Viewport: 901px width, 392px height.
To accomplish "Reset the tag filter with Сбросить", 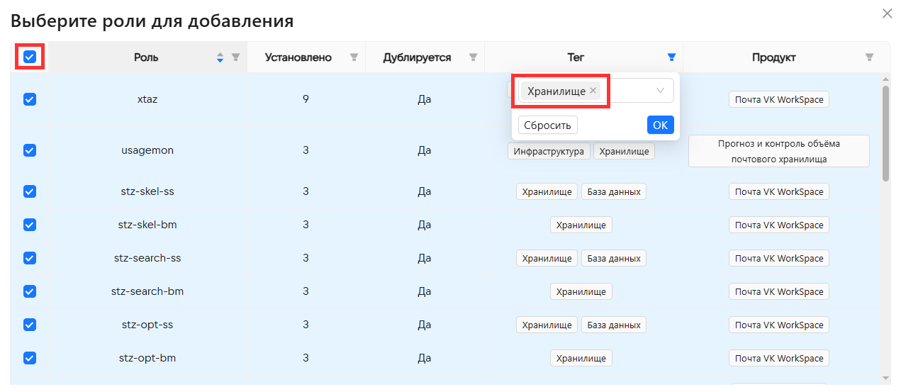I will (547, 125).
